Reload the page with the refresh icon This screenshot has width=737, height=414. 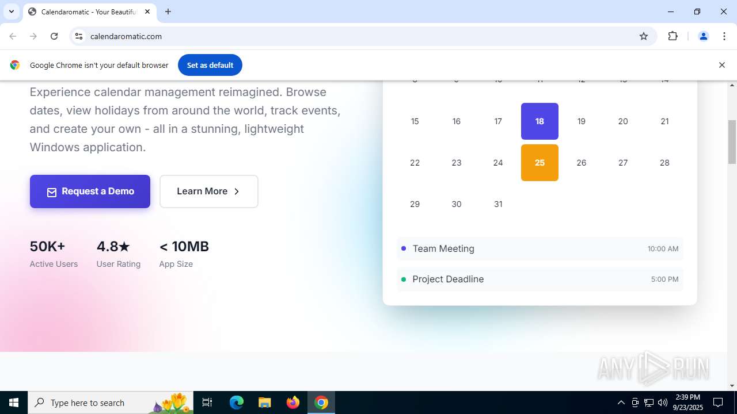pyautogui.click(x=54, y=36)
